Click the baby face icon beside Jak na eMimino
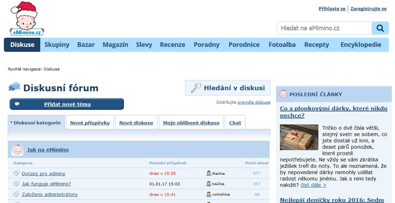 [x=17, y=150]
